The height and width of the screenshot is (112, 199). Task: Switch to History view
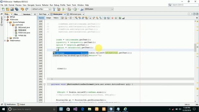pyautogui.click(x=56, y=18)
